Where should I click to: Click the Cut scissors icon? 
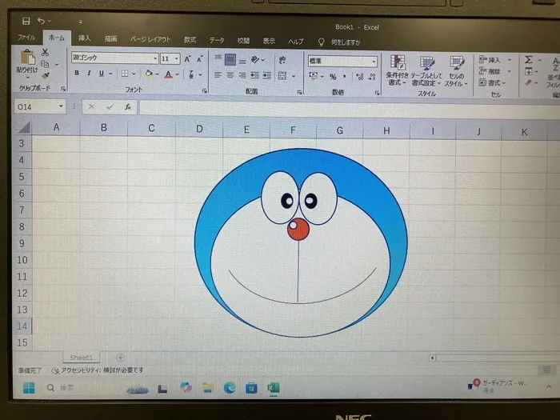(x=45, y=53)
